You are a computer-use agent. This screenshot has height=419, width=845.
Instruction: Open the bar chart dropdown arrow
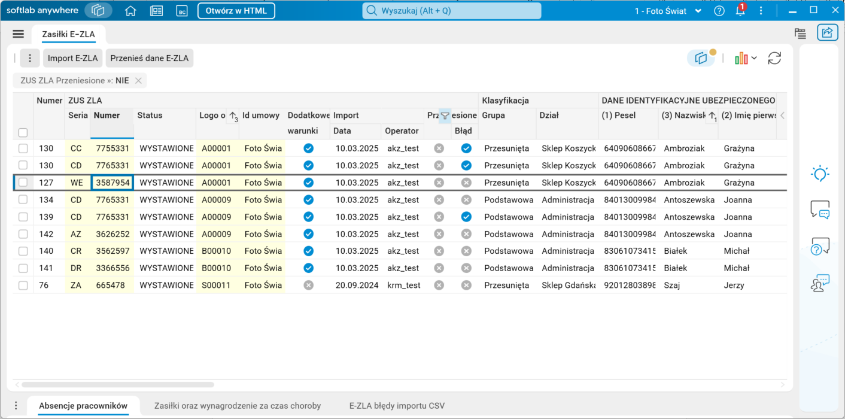(x=754, y=58)
